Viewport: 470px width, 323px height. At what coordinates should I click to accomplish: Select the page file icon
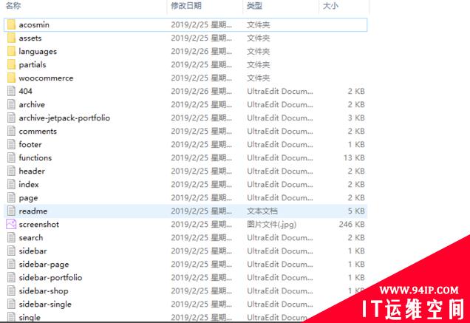[x=11, y=197]
